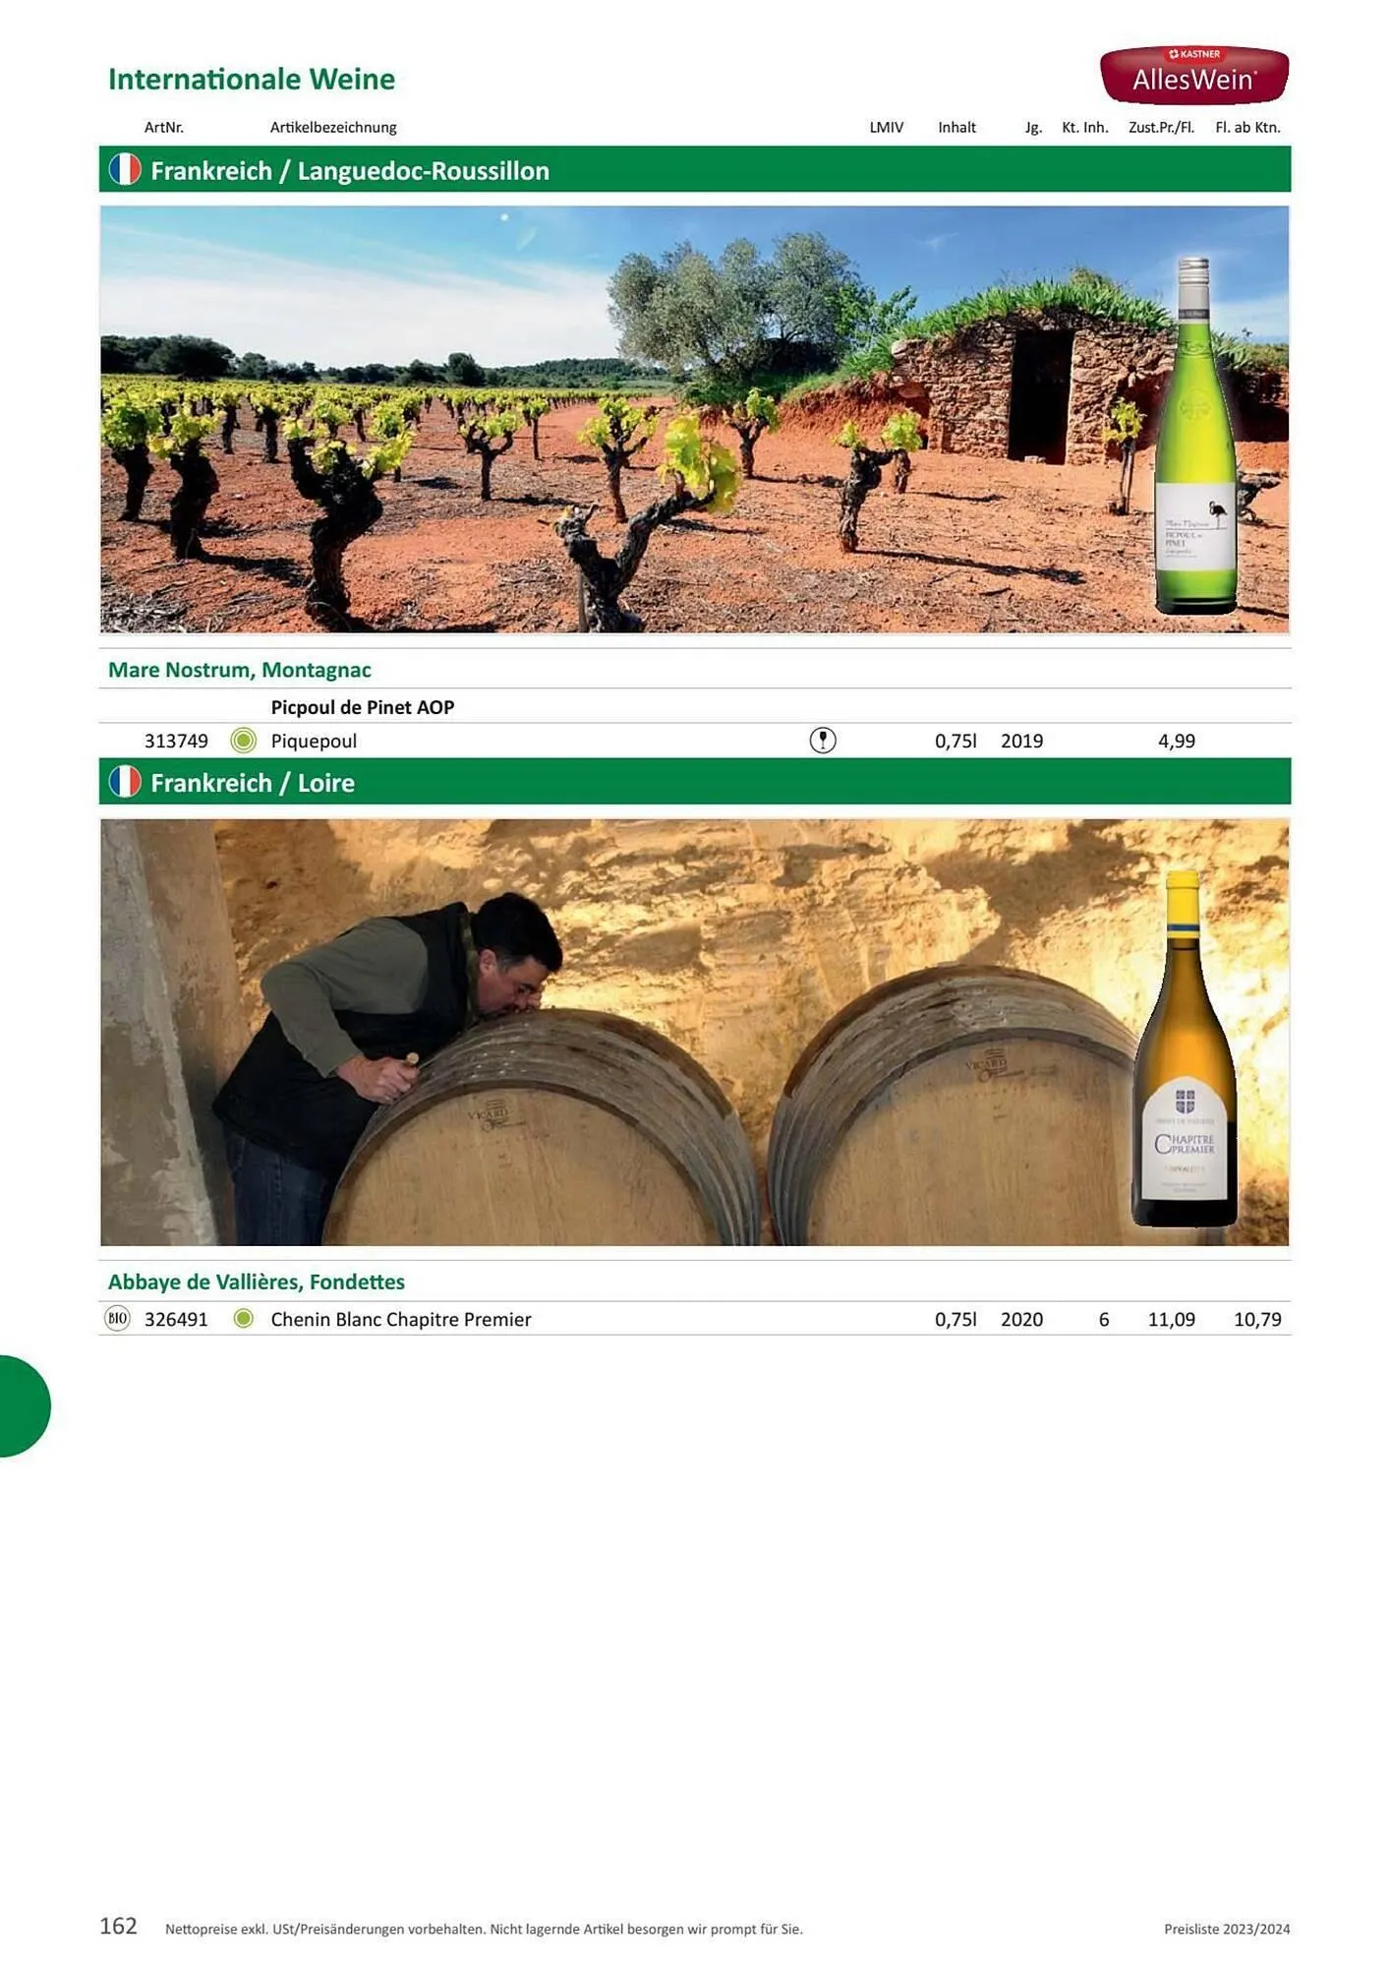Click the green half-circle page tab marker
The height and width of the screenshot is (1967, 1390).
25,1406
